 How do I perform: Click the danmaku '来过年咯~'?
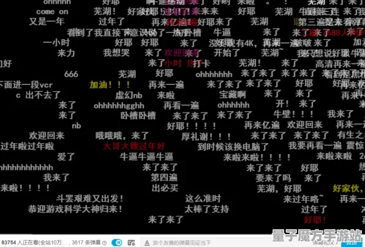(303, 199)
